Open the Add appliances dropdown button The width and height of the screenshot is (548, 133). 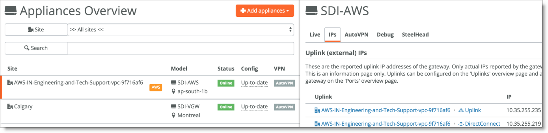[265, 10]
